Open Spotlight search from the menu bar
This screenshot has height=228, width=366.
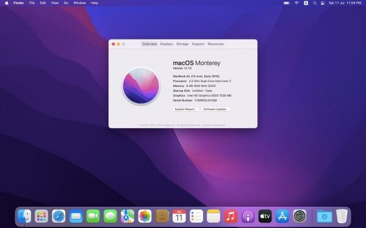tap(314, 3)
